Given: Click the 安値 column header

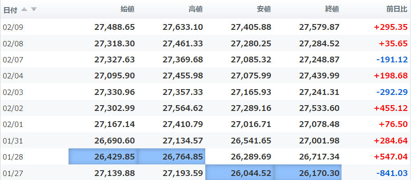Looking at the screenshot, I should [264, 9].
